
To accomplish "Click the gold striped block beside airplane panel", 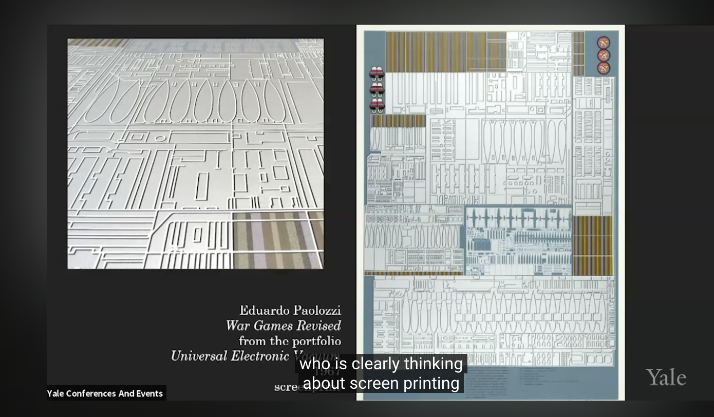I will tap(592, 245).
